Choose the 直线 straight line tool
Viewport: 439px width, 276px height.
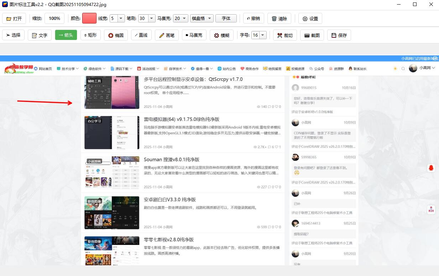[x=141, y=35]
